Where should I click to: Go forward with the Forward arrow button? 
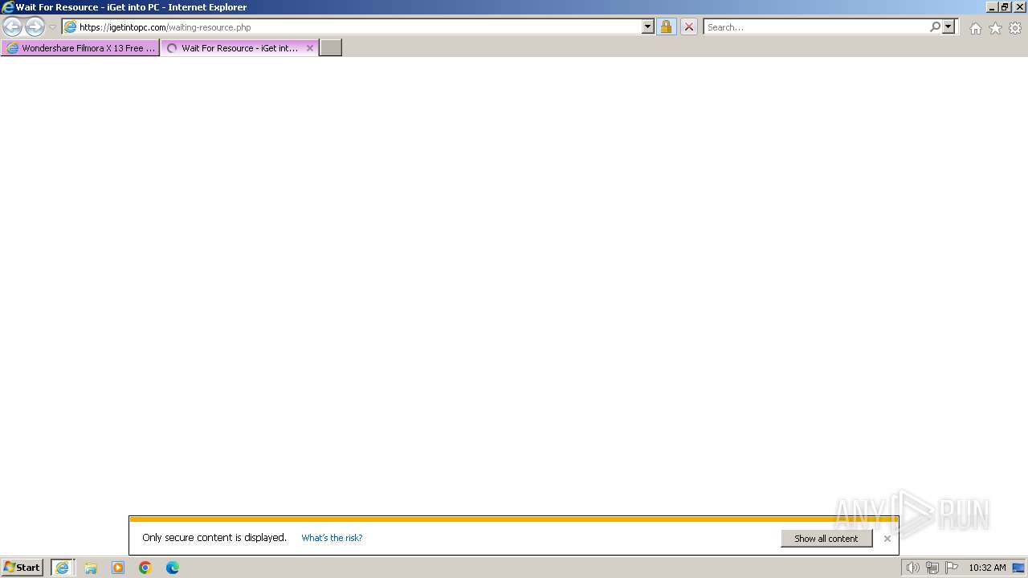(x=35, y=26)
